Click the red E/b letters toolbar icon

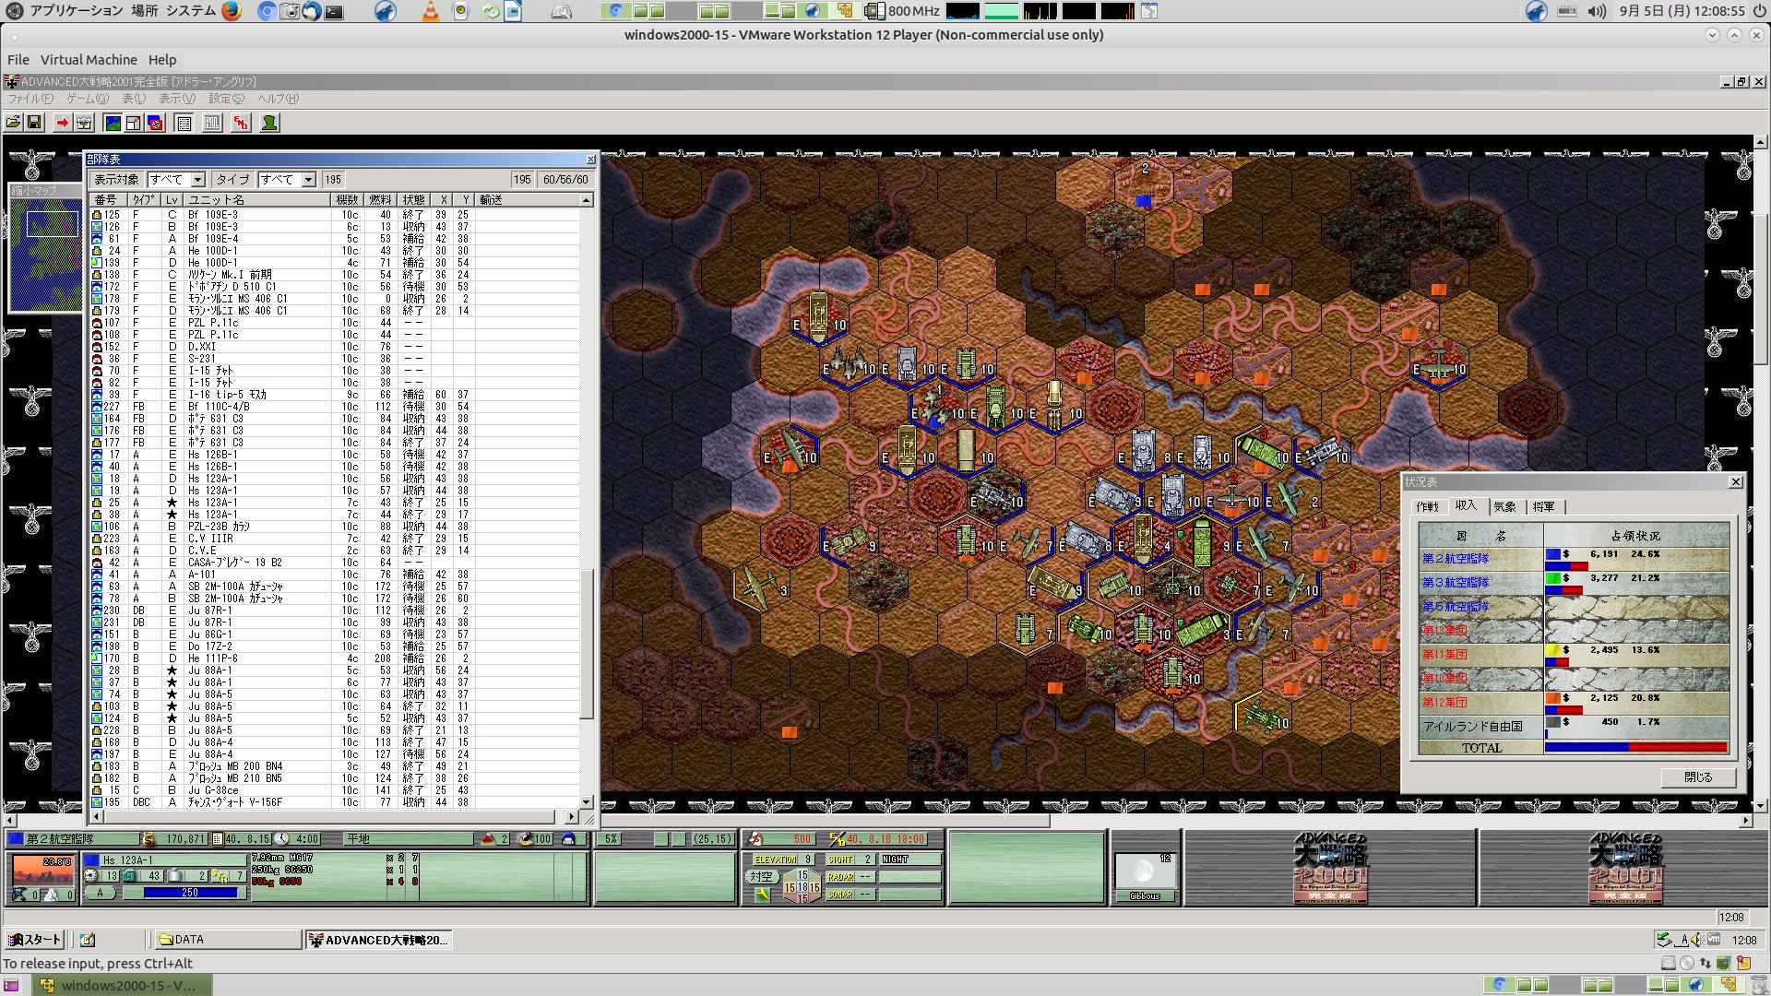tap(241, 123)
